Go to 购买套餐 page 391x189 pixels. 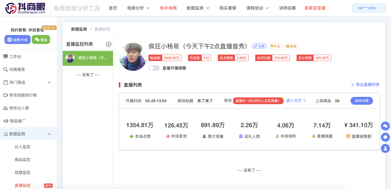click(228, 8)
